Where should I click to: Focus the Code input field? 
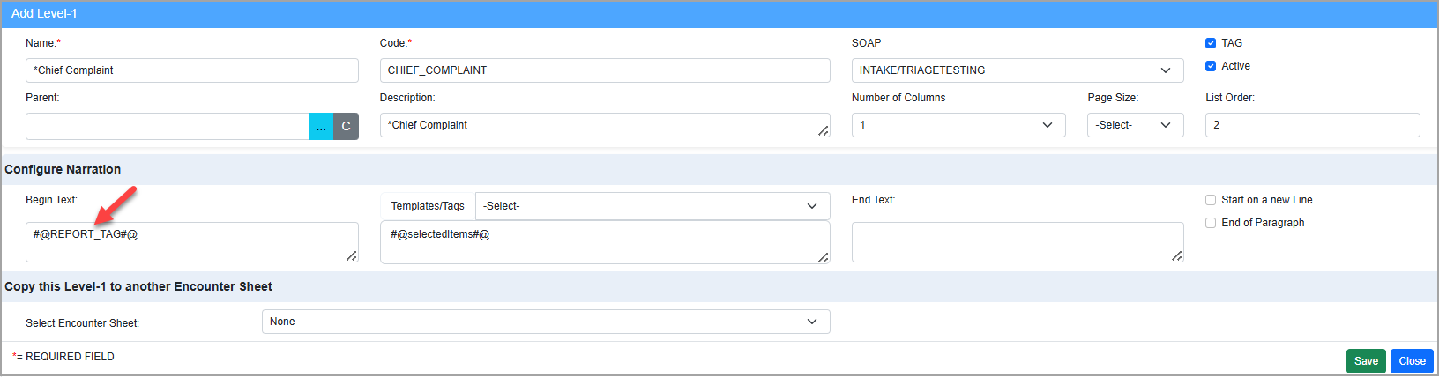[x=604, y=70]
